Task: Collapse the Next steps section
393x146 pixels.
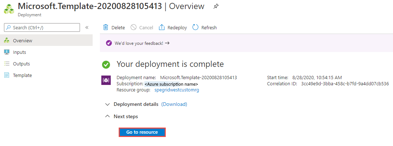Action: [107, 116]
